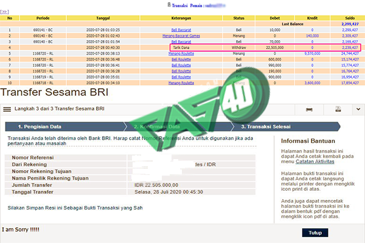Image resolution: width=365 pixels, height=243 pixels.
Task: Click the PDF export icon
Action: point(338,109)
